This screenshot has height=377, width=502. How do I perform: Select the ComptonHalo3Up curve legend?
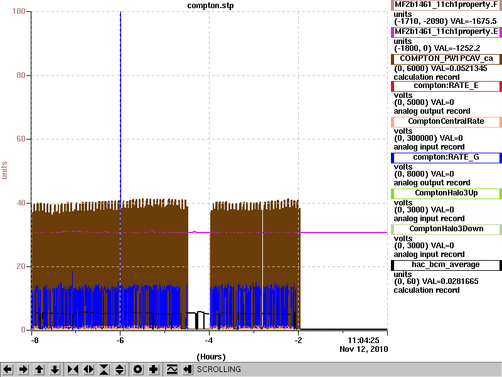[x=446, y=193]
